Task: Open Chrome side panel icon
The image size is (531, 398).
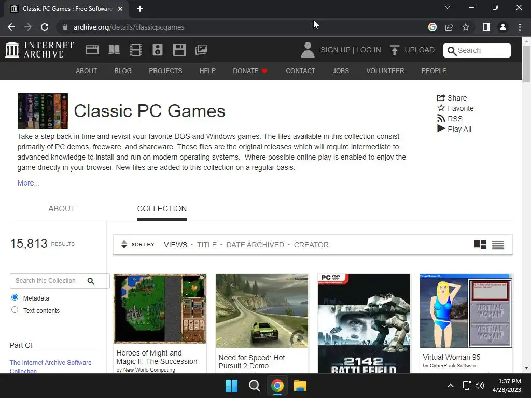Action: [x=486, y=27]
